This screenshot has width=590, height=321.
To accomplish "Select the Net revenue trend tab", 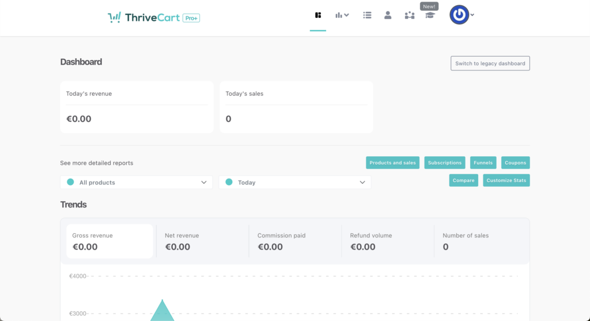I will coord(202,241).
